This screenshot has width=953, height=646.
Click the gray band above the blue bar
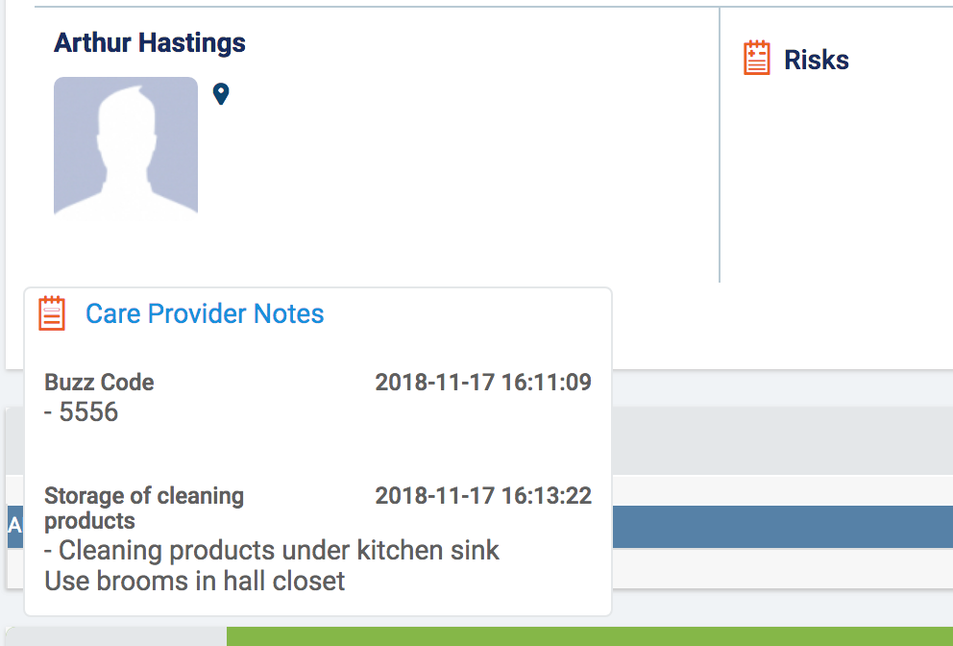click(x=782, y=440)
